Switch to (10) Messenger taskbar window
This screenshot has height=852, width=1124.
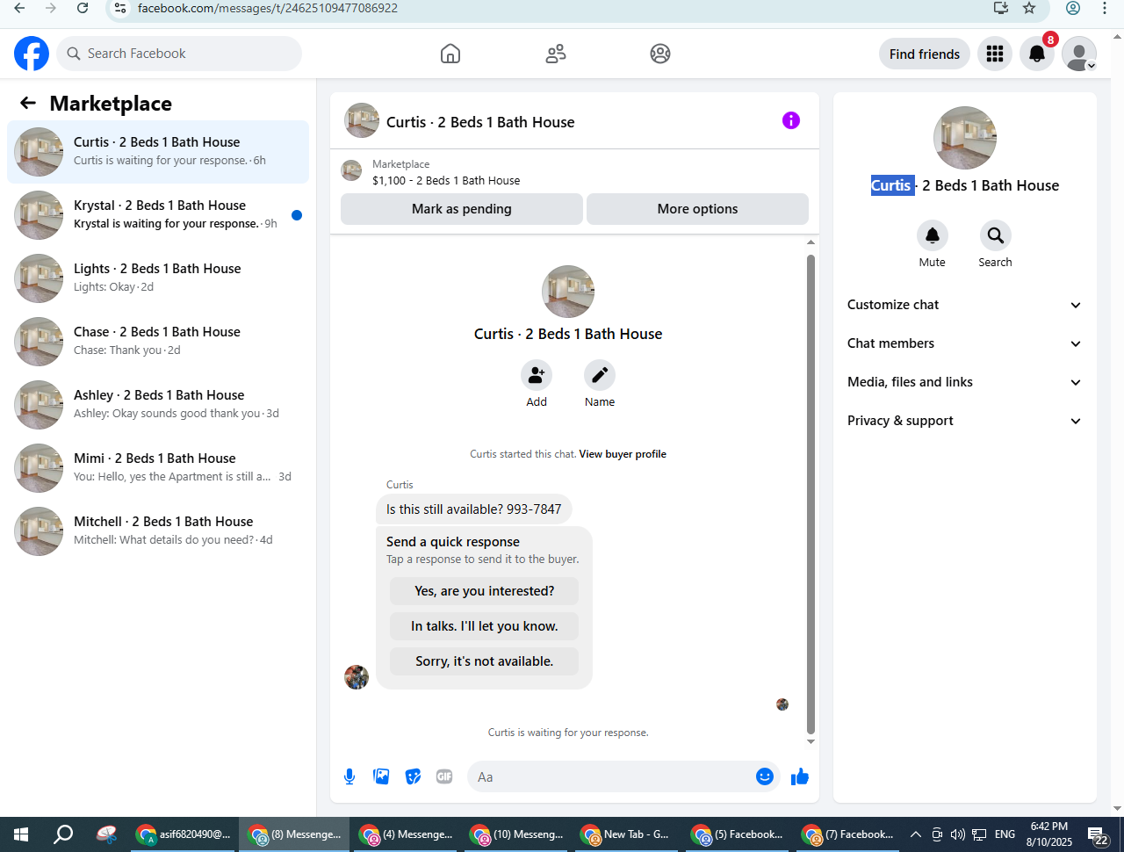[x=516, y=834]
